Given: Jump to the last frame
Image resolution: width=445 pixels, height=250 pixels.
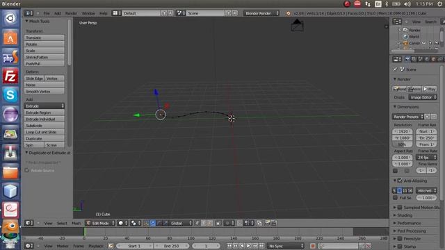Looking at the screenshot, I should (261, 246).
